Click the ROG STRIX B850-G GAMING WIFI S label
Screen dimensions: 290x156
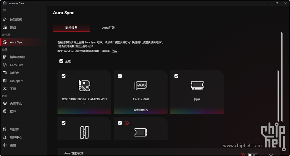pos(84,101)
